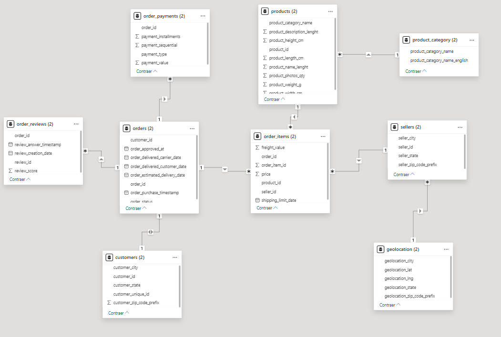Open more options for order_reviews table
The height and width of the screenshot is (337, 501).
pyautogui.click(x=76, y=124)
